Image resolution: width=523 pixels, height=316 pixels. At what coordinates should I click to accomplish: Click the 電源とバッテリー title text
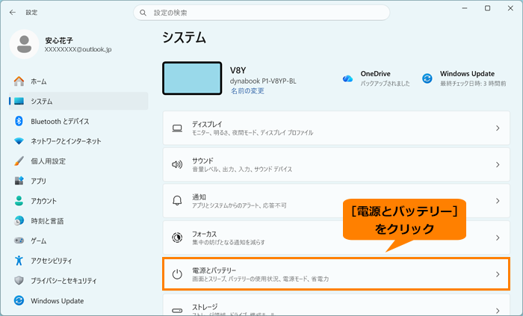click(x=214, y=270)
